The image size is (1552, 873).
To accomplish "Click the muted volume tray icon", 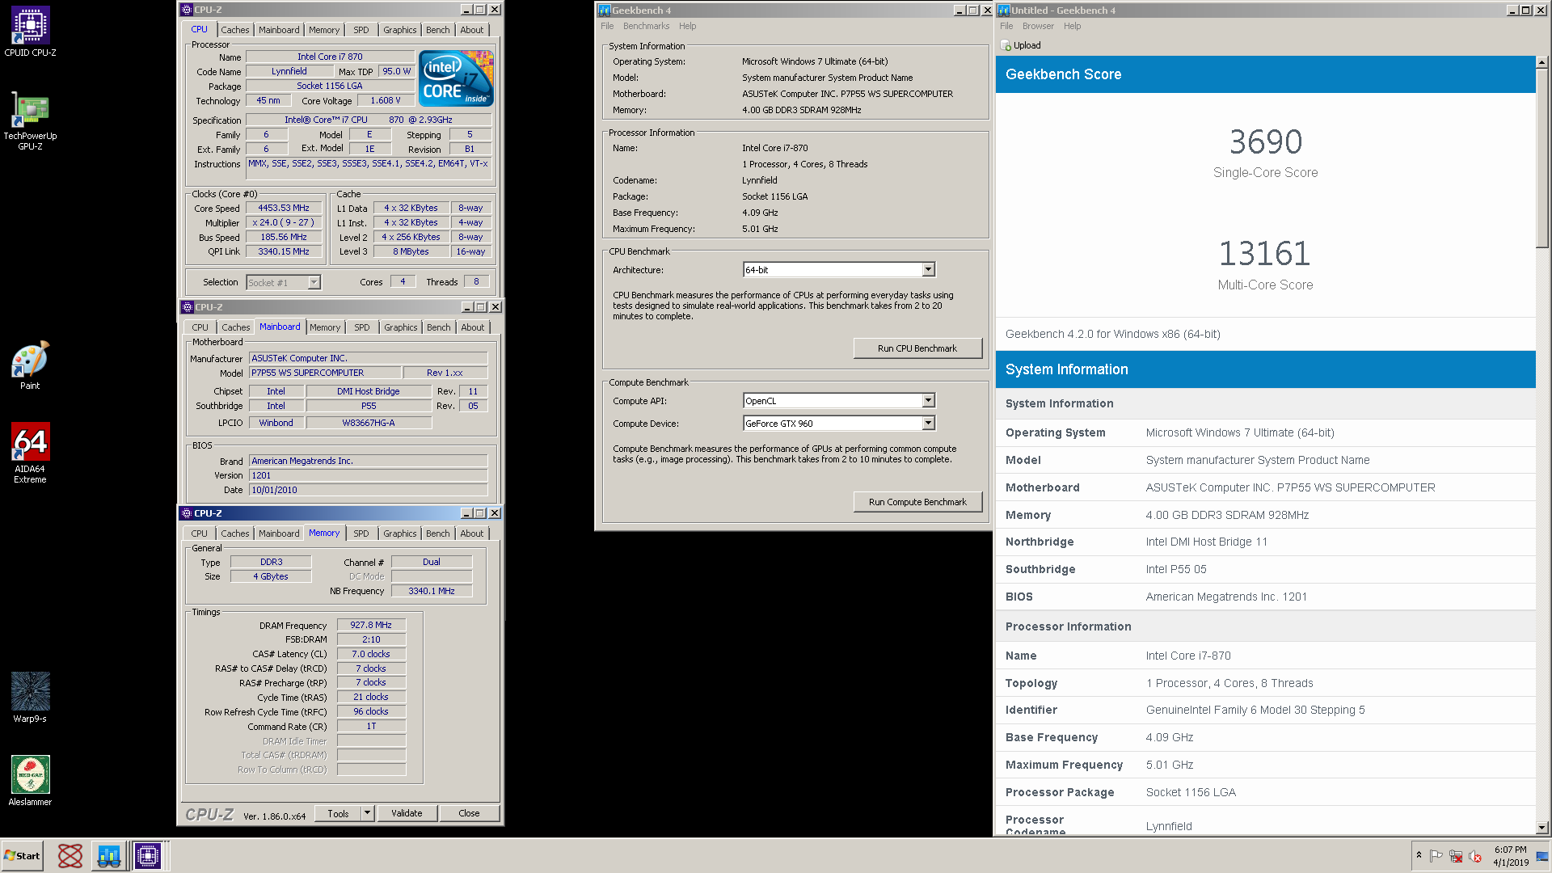I will (1475, 856).
